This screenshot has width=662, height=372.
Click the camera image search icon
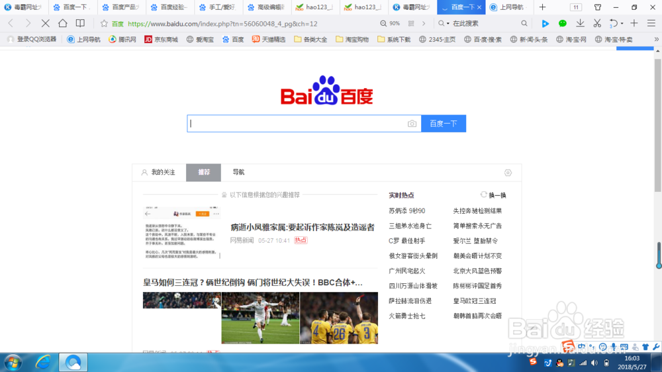click(412, 124)
